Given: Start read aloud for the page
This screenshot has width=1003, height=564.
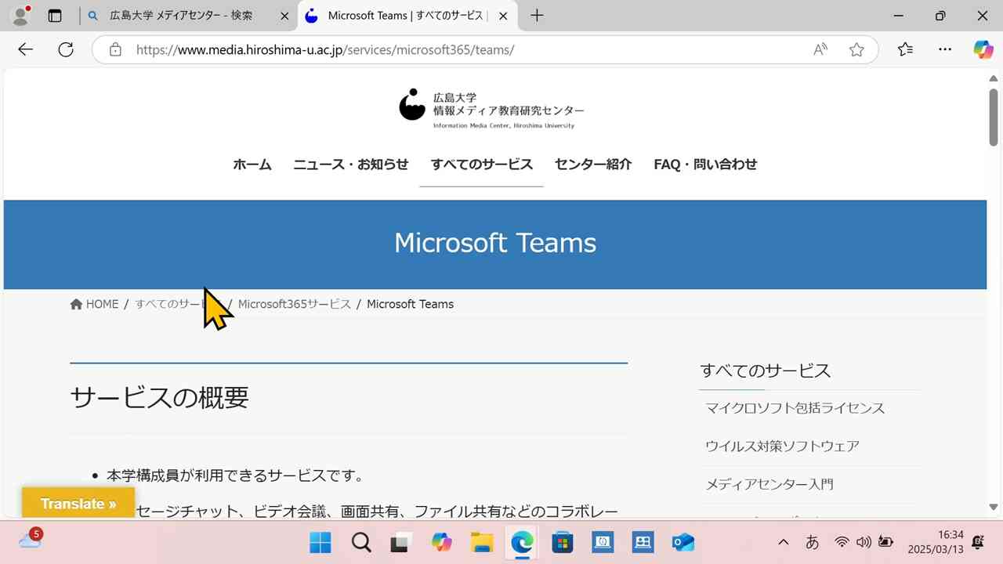Looking at the screenshot, I should point(820,49).
